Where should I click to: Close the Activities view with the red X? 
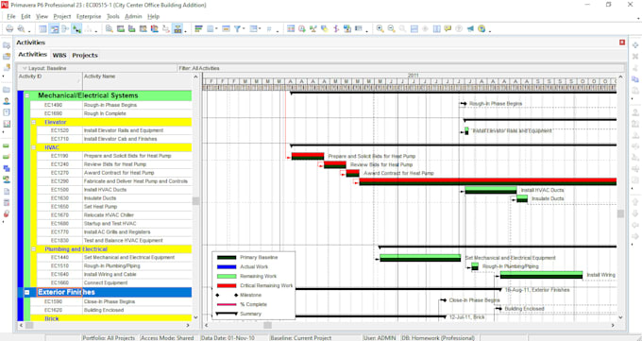(622, 43)
